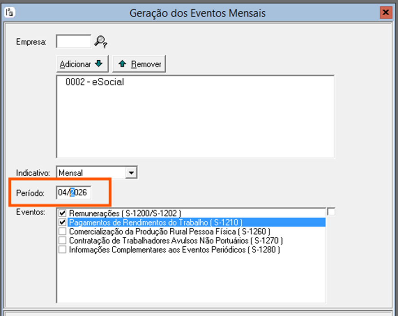The width and height of the screenshot is (398, 316).
Task: Click empty area of the company list box
Action: pos(195,126)
